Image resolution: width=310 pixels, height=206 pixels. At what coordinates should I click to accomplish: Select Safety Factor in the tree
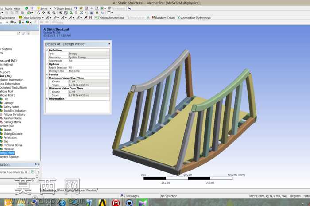(11, 107)
